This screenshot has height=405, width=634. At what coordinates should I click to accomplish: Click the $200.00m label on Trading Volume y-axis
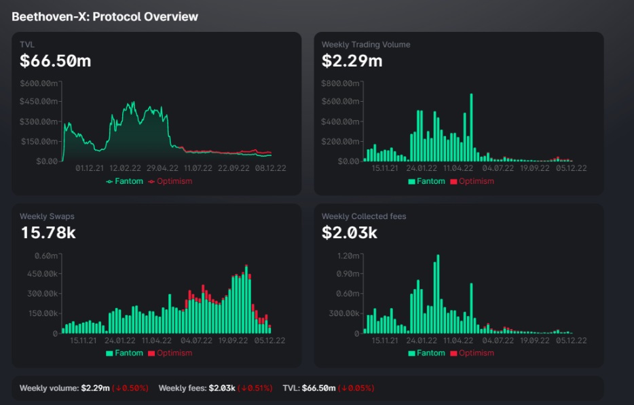point(341,142)
